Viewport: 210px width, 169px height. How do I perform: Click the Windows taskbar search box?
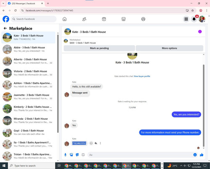31,166
